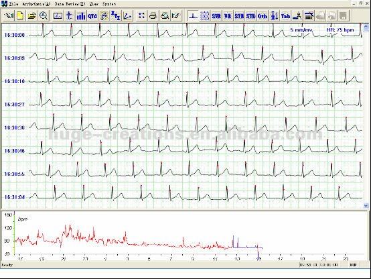
Task: Click the angle vector graph icon
Action: tap(127, 15)
